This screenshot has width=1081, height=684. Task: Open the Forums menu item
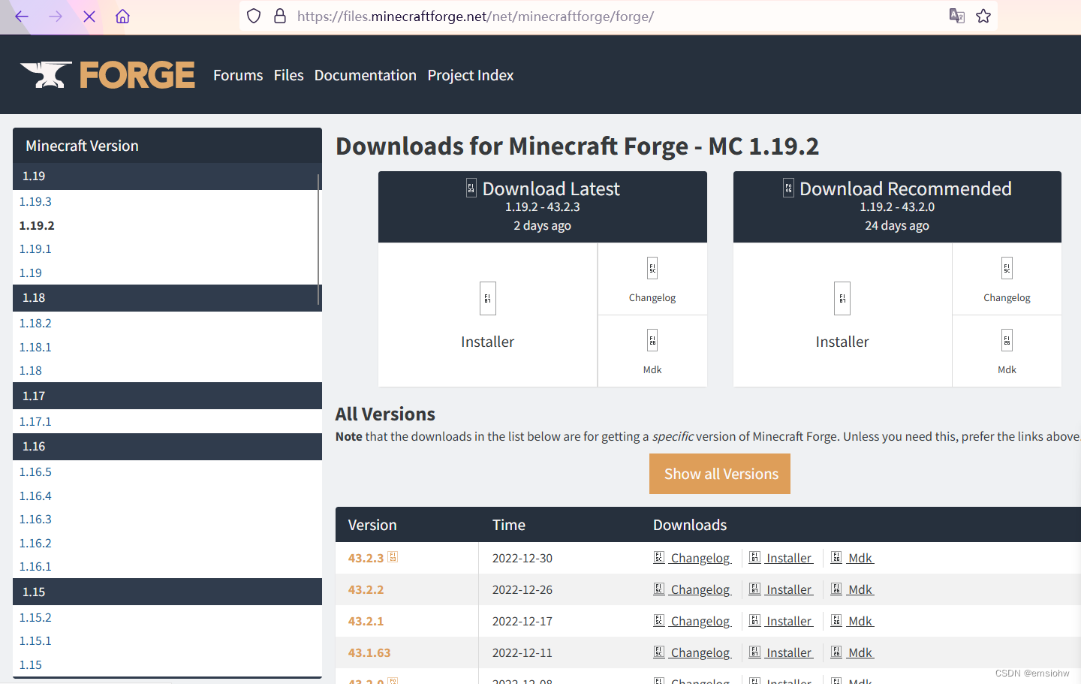pos(238,75)
